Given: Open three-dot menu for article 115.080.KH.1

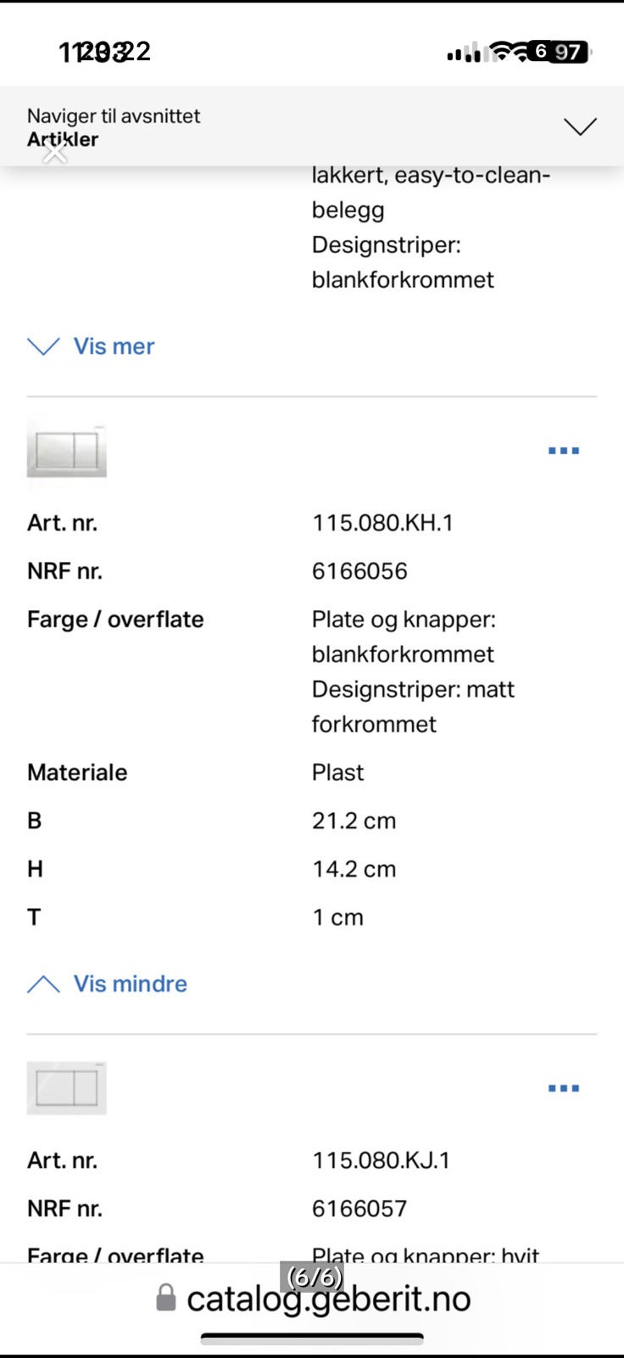Looking at the screenshot, I should pos(564,451).
